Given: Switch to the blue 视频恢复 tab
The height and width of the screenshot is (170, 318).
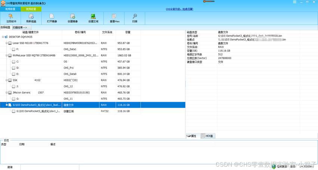Looking at the screenshot, I should [x=10, y=9].
